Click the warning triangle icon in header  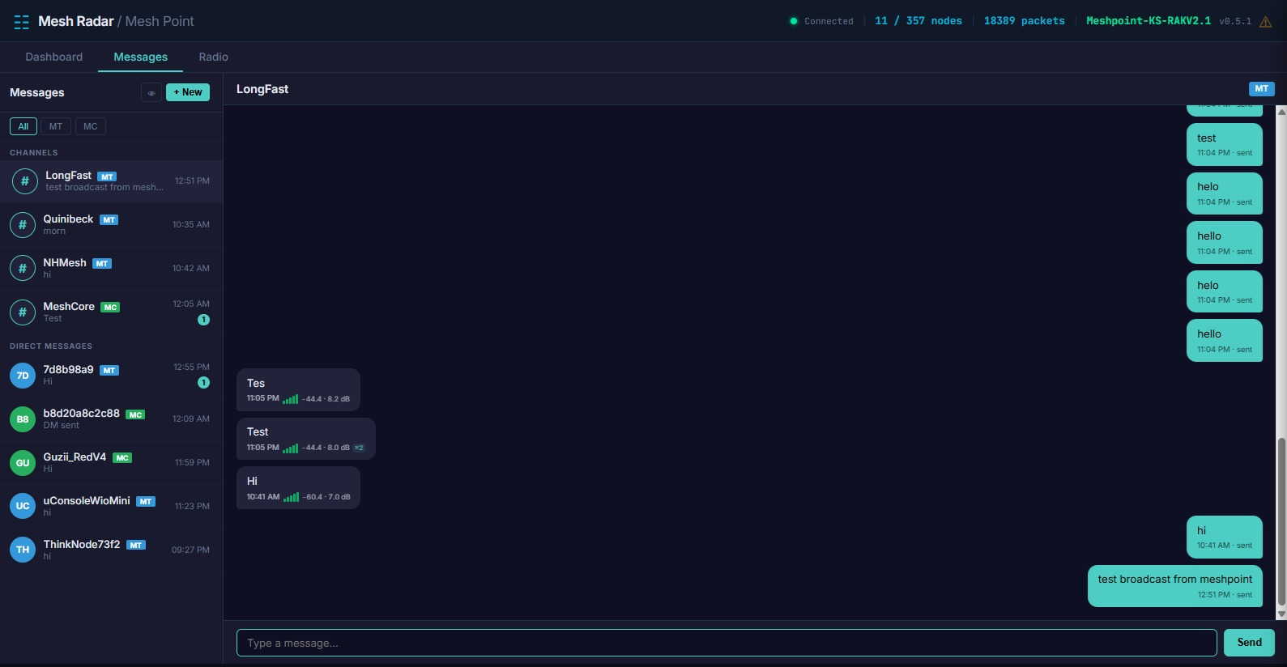[1265, 22]
